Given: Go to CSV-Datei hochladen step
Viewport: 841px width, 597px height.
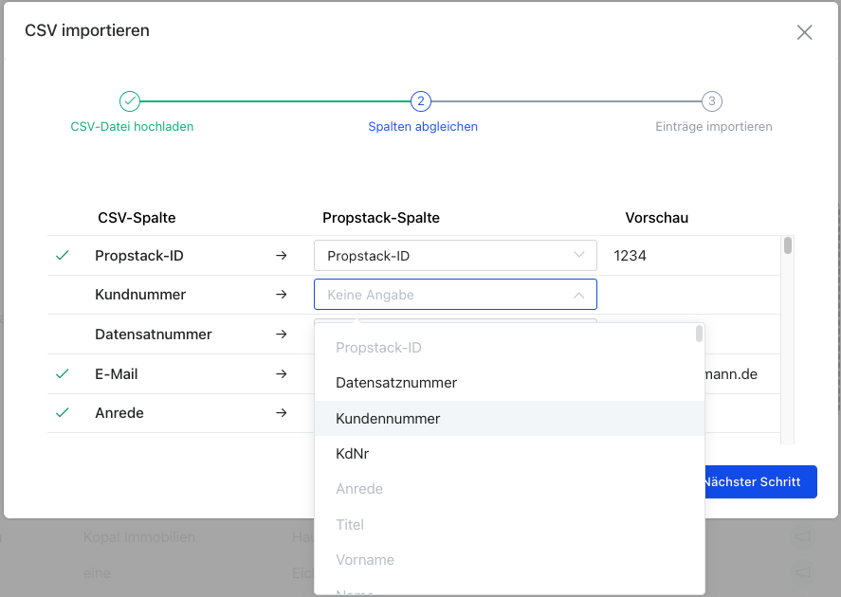Looking at the screenshot, I should [132, 126].
